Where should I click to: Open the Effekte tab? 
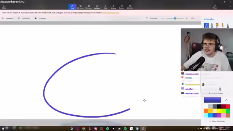tap(114, 7)
